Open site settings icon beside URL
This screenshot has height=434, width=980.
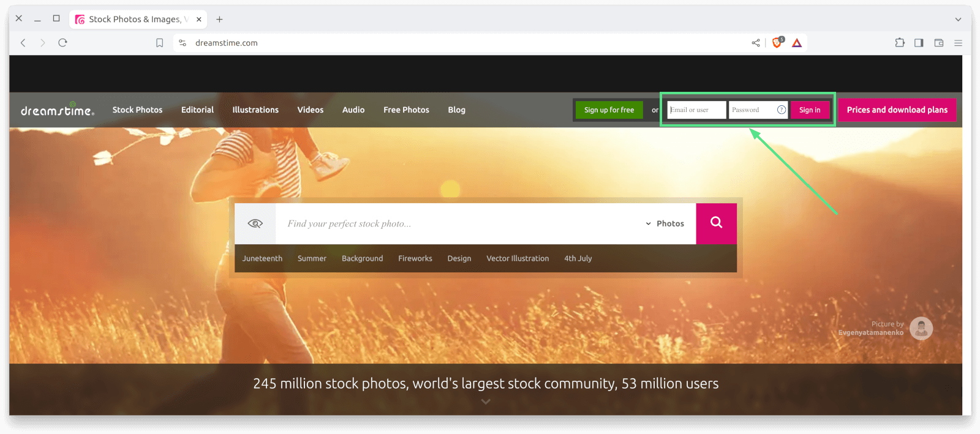(183, 43)
